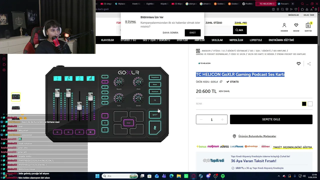
Task: Switch to Zuhal Pro tab
Action: click(x=240, y=23)
